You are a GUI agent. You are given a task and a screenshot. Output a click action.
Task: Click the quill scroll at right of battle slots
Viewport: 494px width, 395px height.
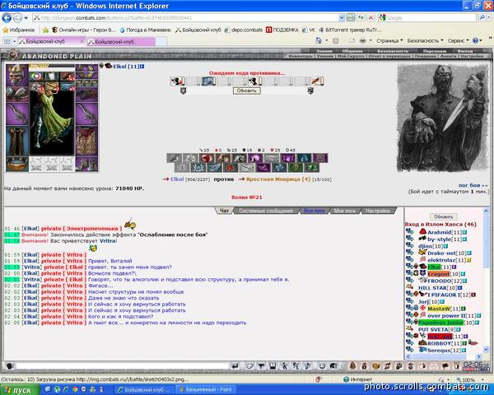pos(316,81)
